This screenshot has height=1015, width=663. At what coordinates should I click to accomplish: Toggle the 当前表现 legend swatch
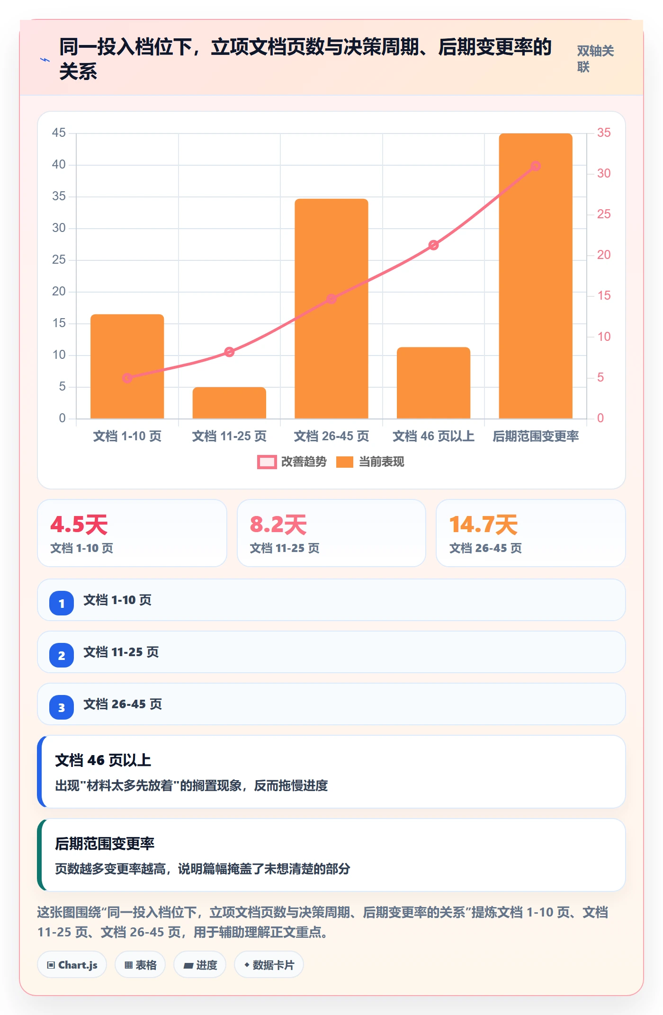click(x=344, y=462)
